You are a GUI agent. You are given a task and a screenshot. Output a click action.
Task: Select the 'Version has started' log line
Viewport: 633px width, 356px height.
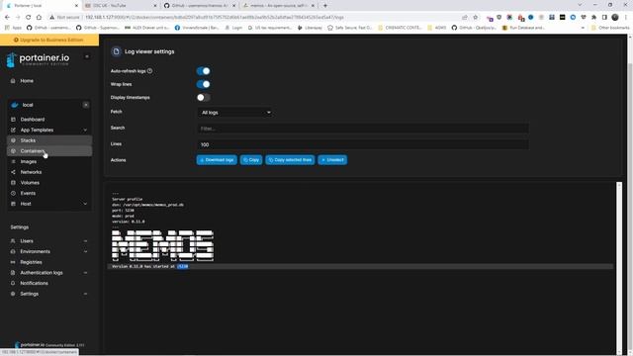point(360,266)
